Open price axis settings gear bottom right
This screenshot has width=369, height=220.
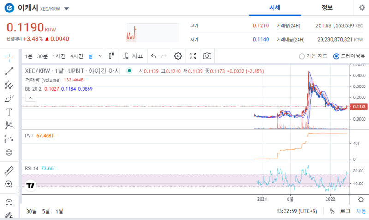361,200
